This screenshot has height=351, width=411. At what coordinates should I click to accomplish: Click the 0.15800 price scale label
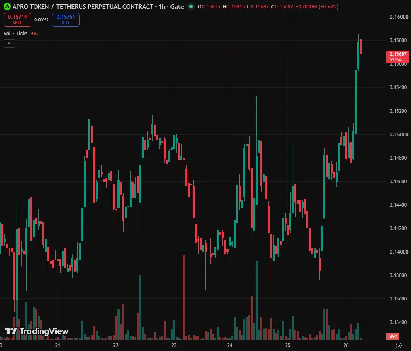[x=398, y=40]
